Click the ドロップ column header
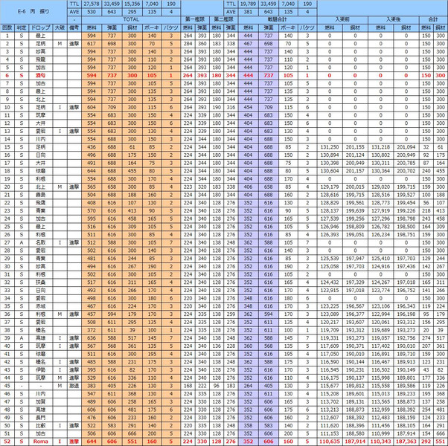448x446 pixels. (40, 28)
